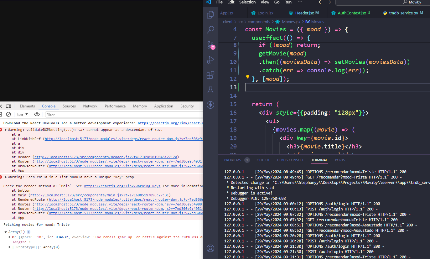Toggle device toolbar in DevTools
The image size is (430, 259).
(x=8, y=106)
